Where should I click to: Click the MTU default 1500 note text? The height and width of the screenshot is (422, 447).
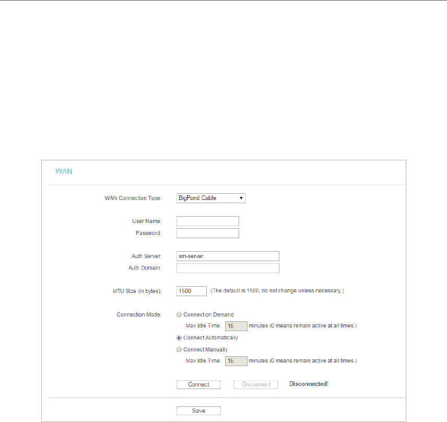(277, 291)
